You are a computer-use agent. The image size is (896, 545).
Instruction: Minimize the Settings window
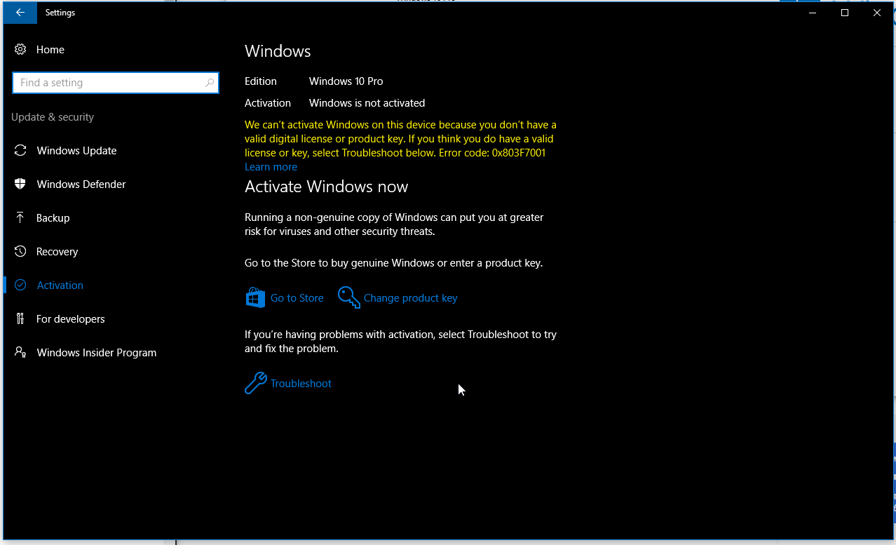pyautogui.click(x=813, y=13)
